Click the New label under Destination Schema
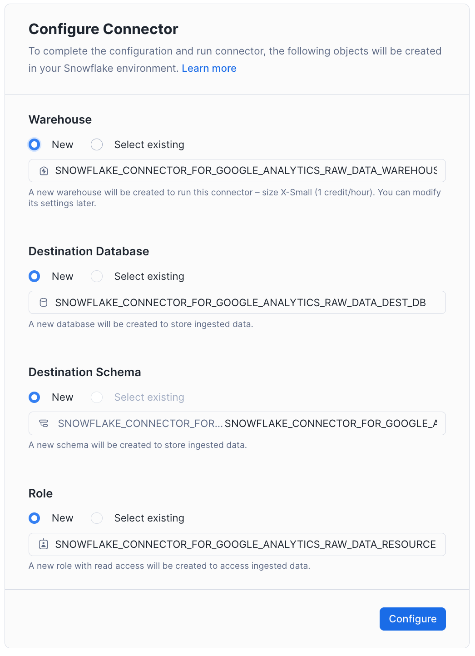The image size is (475, 656). tap(63, 397)
